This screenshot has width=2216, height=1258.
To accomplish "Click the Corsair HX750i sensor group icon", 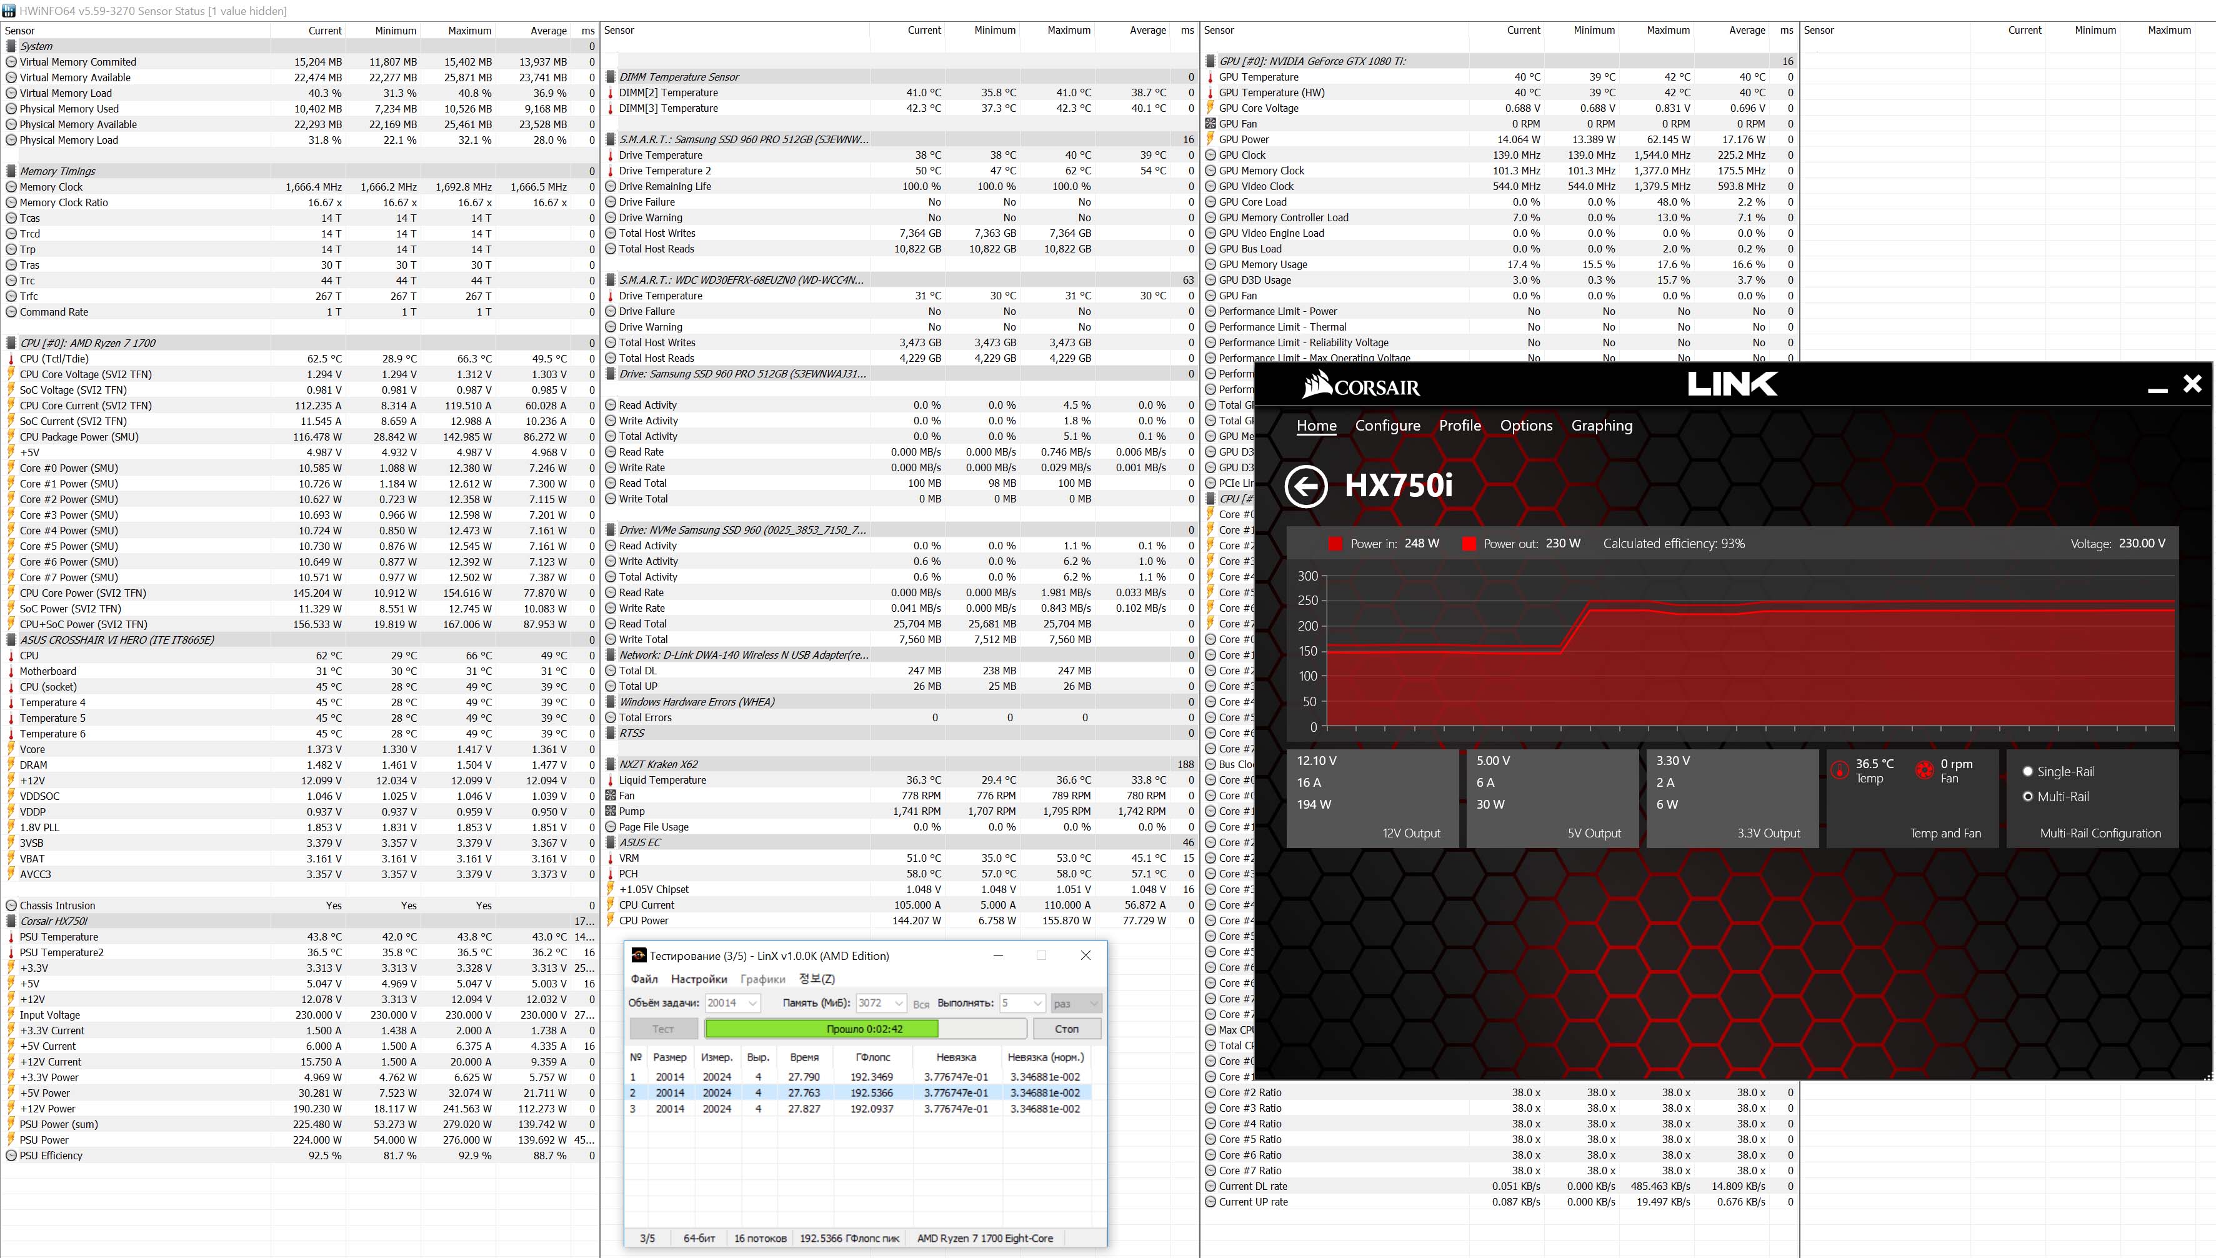I will tap(11, 921).
